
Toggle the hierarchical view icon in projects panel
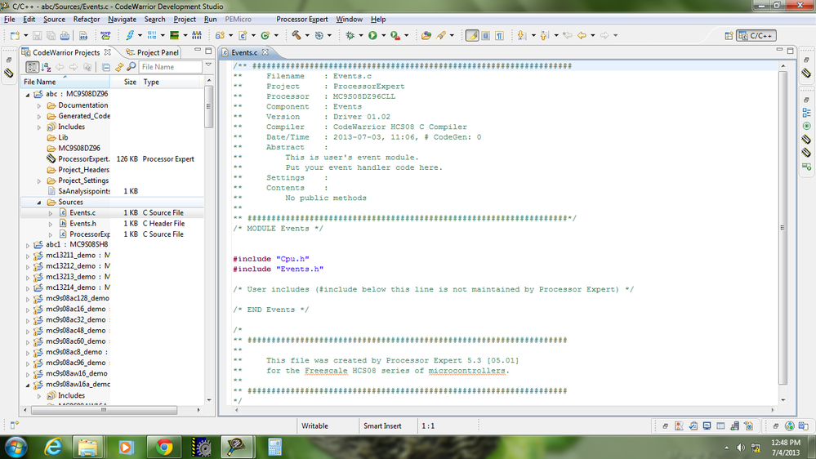coord(33,67)
